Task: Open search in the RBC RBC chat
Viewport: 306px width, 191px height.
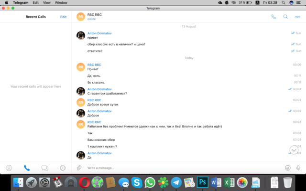Action: [285, 17]
